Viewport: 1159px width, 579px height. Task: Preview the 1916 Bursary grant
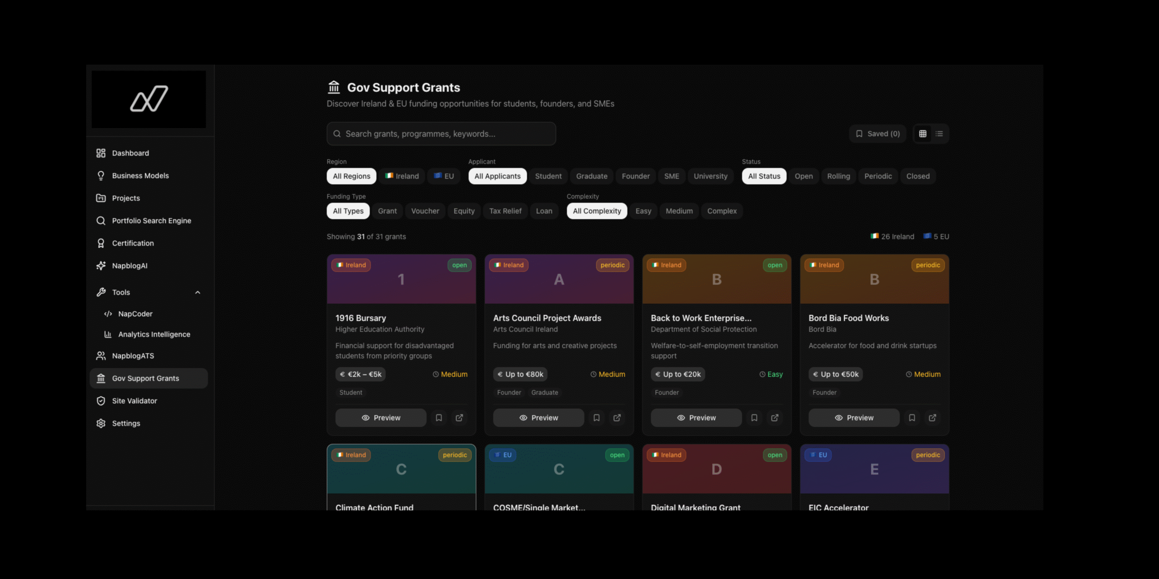[x=381, y=418]
